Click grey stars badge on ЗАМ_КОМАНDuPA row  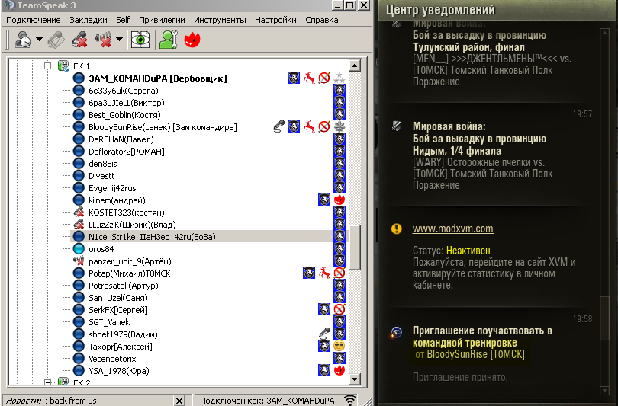point(340,78)
